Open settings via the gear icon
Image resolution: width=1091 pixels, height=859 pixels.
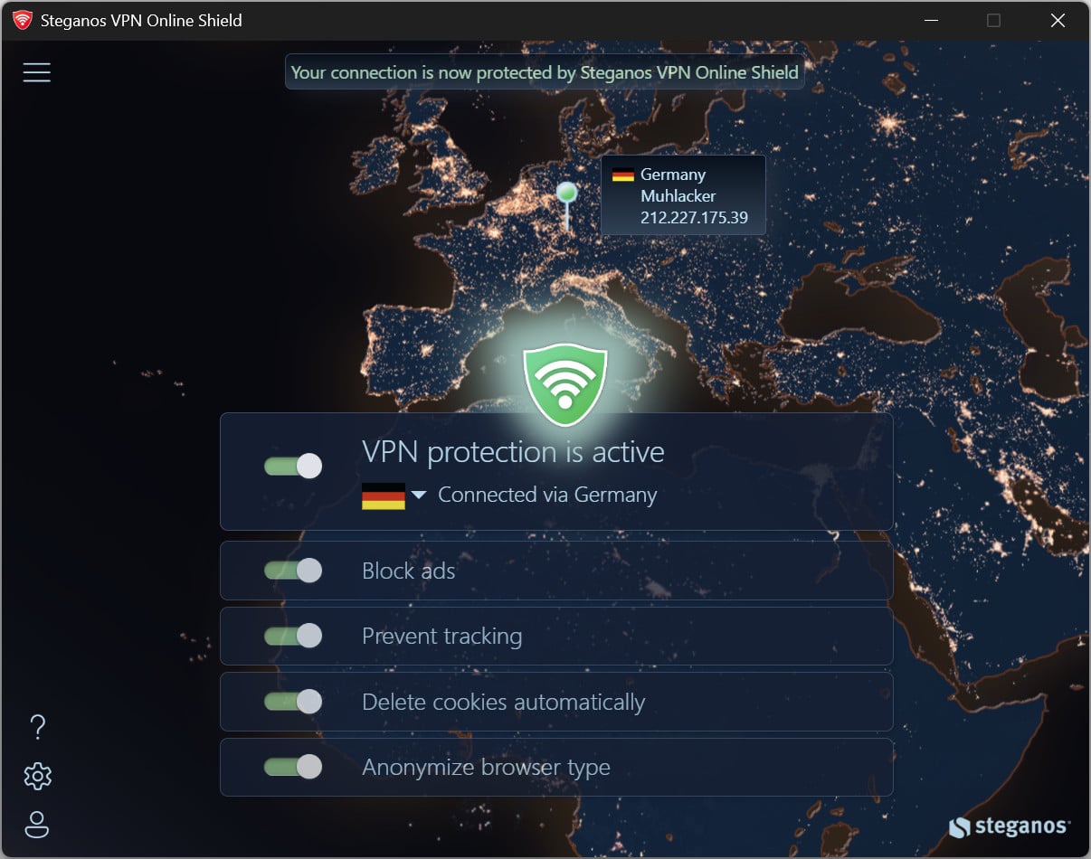[37, 776]
